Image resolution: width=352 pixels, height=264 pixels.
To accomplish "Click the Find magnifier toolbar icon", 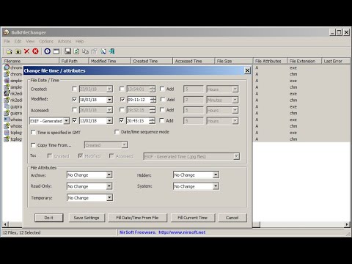I will [x=103, y=51].
